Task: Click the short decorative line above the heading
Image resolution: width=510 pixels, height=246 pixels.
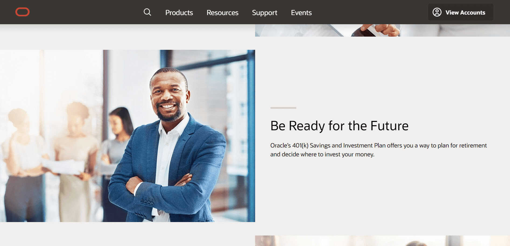Action: 283,108
